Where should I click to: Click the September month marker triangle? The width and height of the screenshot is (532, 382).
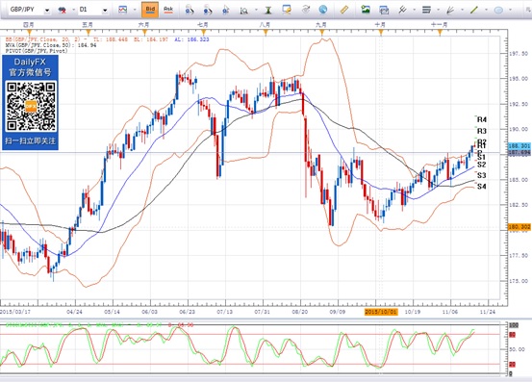point(321,33)
